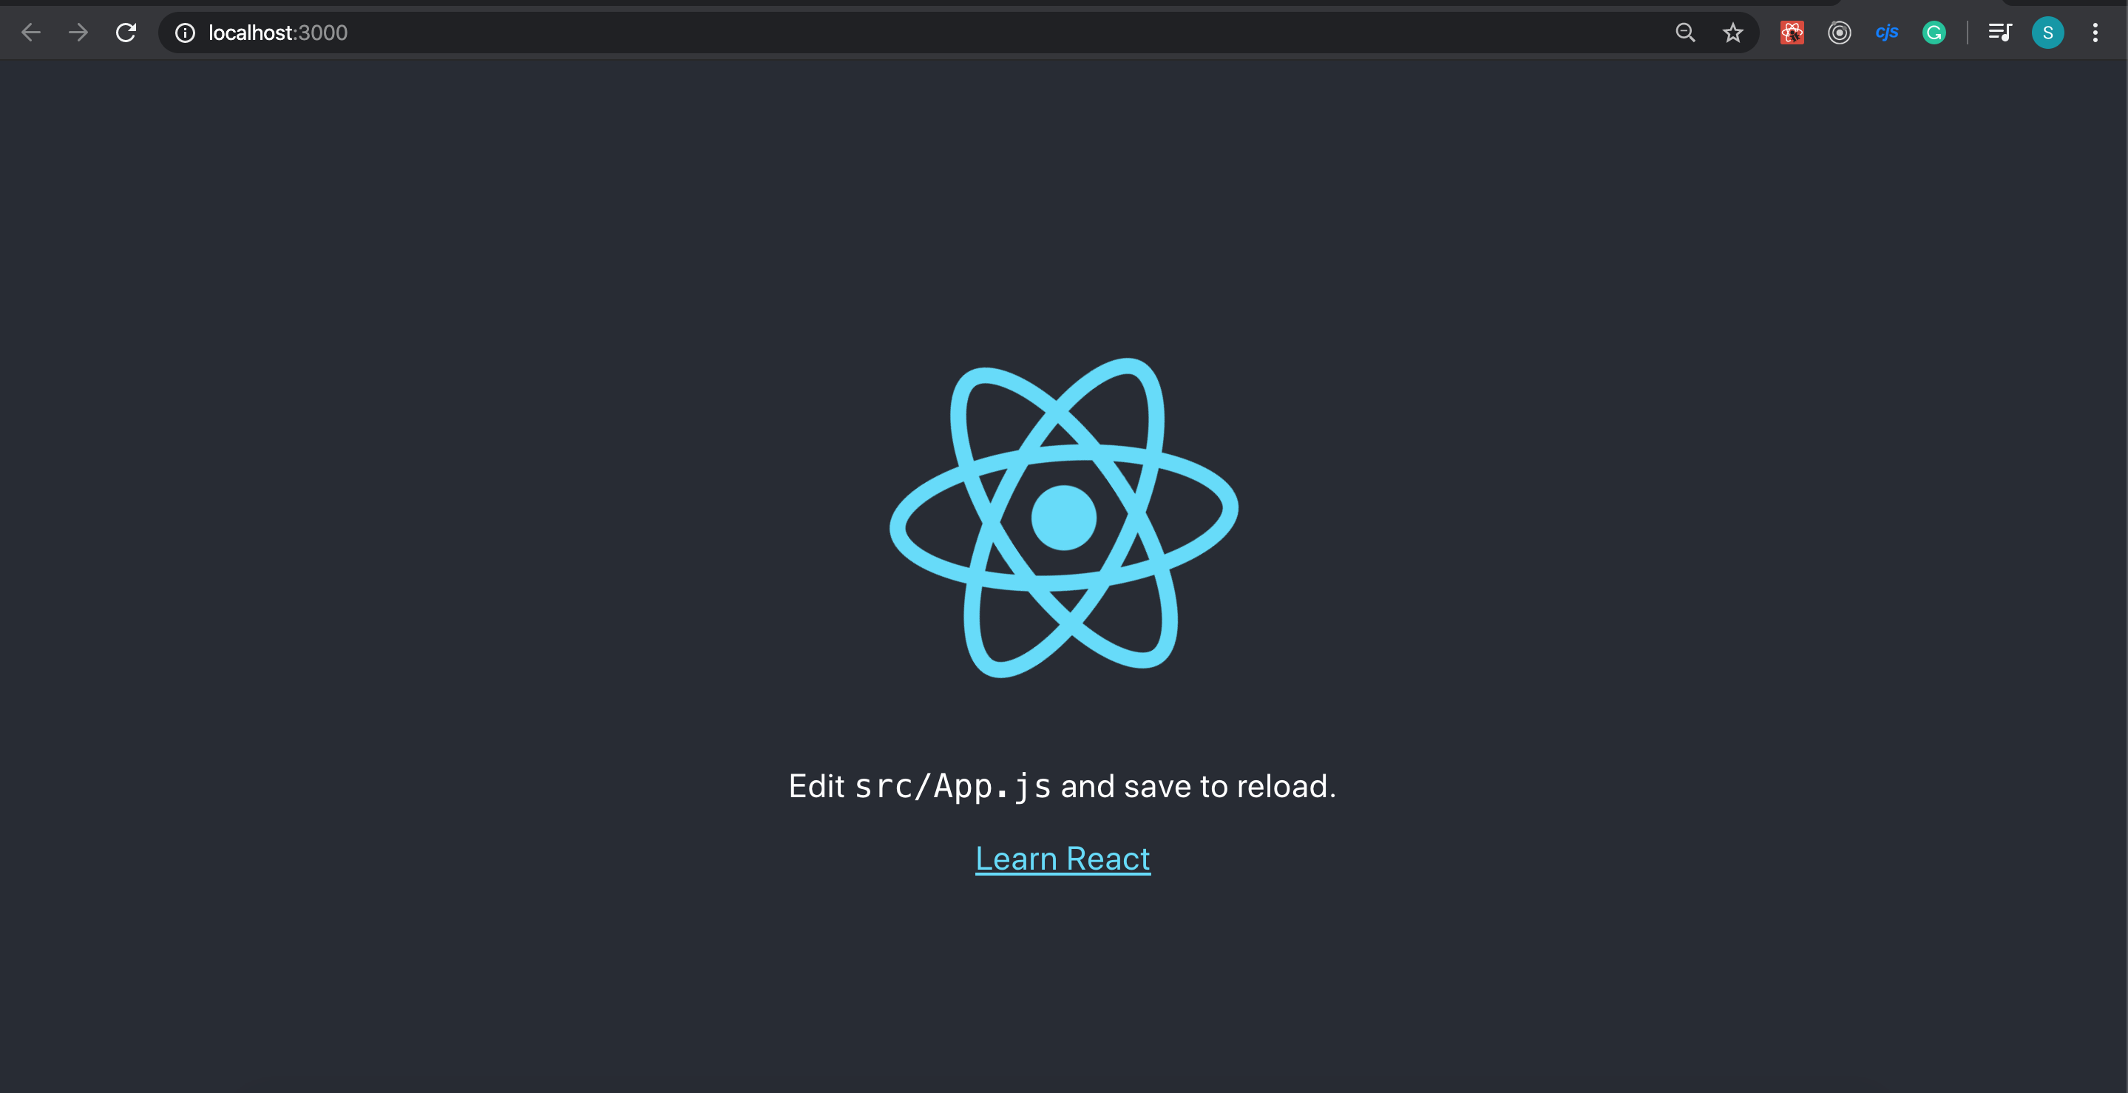2128x1093 pixels.
Task: Click the browser back arrow icon
Action: (30, 30)
